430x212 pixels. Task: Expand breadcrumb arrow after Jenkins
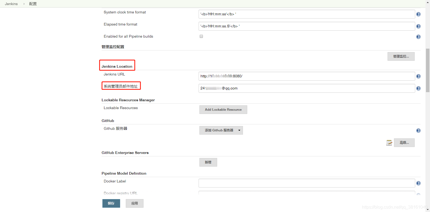click(x=24, y=4)
